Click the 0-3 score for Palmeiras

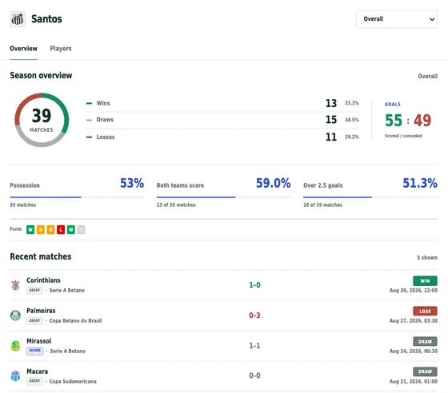pos(254,316)
